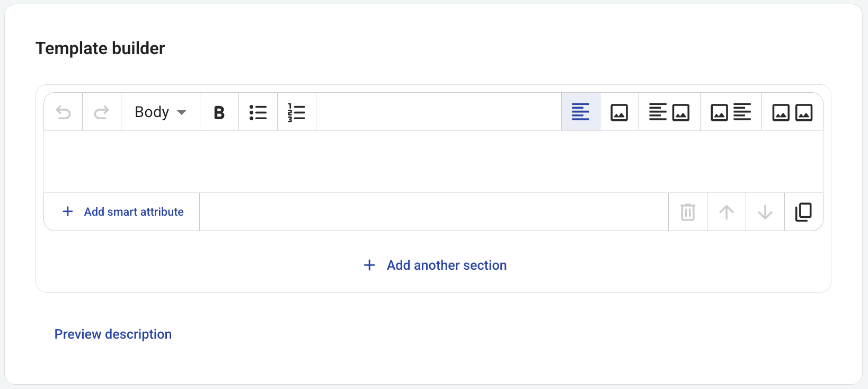Move the section down
This screenshot has height=389, width=868.
click(765, 212)
